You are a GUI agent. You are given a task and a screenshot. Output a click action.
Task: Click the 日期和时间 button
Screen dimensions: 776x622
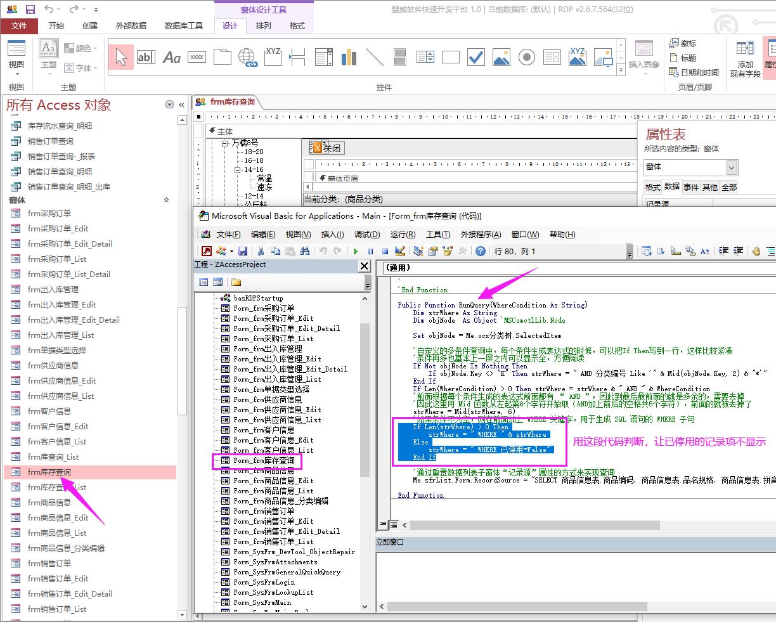[x=694, y=72]
